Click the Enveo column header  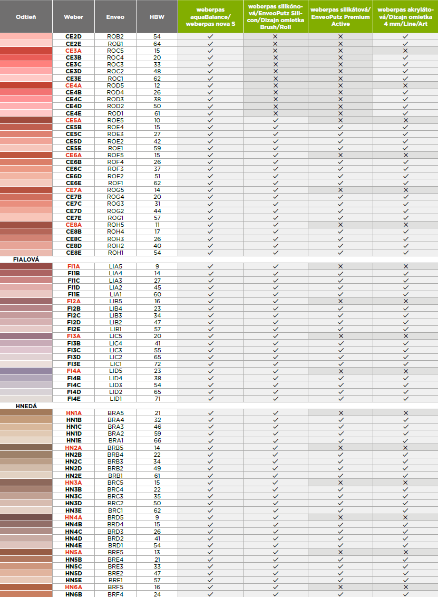[x=115, y=17]
